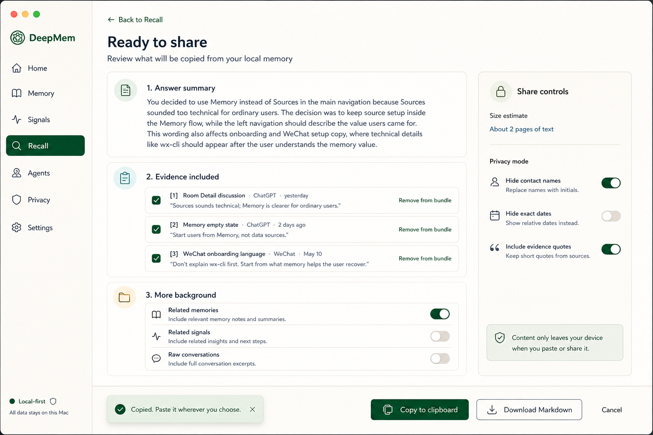Remove Memory empty state from bundle

click(x=425, y=229)
